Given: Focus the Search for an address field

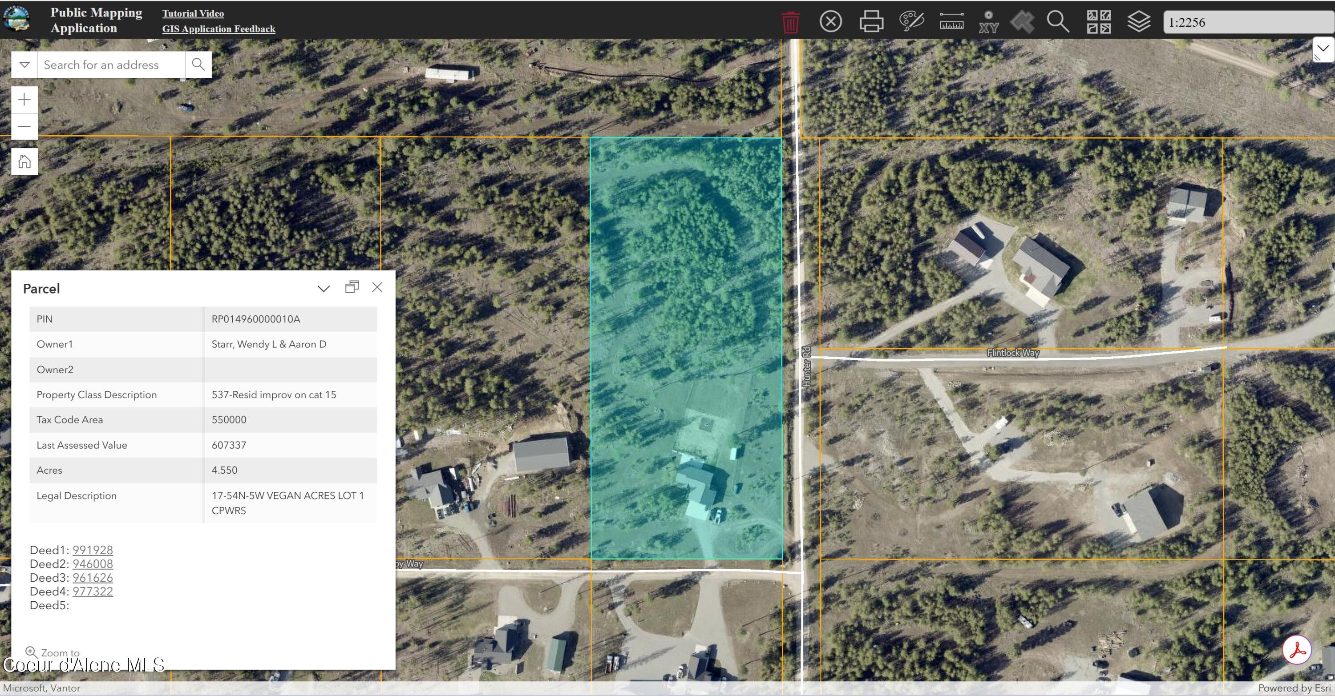Looking at the screenshot, I should pos(111,64).
